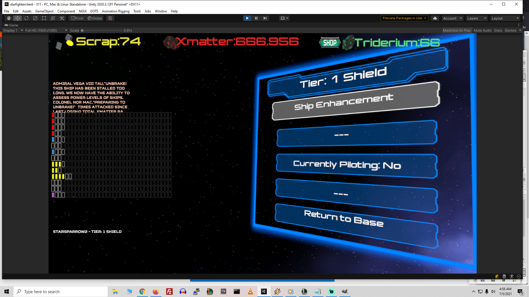The width and height of the screenshot is (529, 297).
Task: Click the Return to Base button
Action: point(344,218)
